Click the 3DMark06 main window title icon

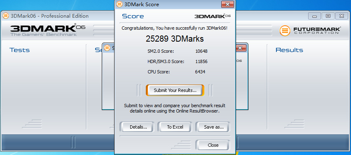pyautogui.click(x=6, y=16)
